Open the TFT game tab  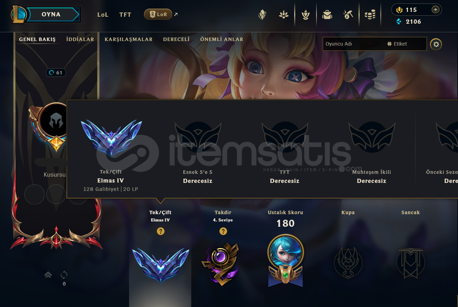[x=125, y=15]
